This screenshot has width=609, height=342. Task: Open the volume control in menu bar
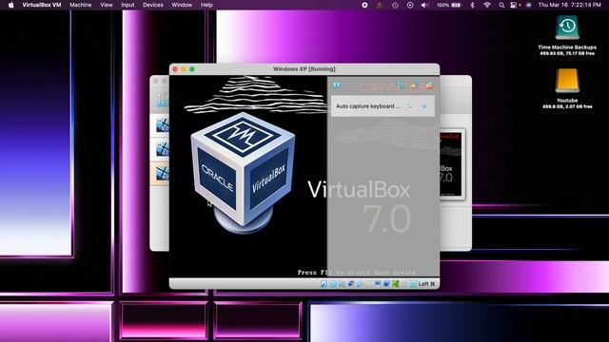tap(424, 5)
